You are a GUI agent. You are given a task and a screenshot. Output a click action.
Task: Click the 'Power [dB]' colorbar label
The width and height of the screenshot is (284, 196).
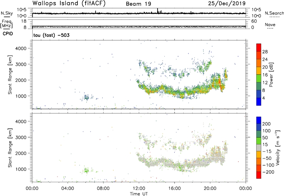[271, 75]
